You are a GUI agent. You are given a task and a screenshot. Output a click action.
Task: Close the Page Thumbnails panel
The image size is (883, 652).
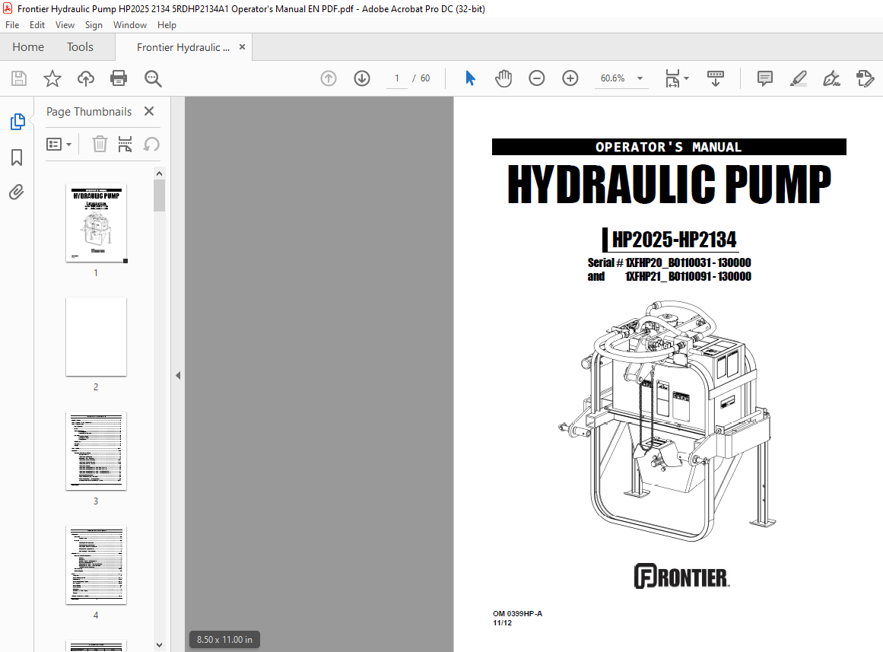coord(148,111)
